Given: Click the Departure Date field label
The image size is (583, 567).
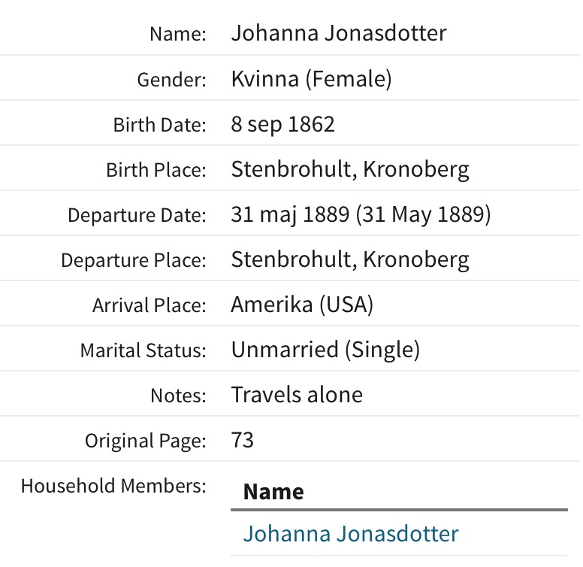Looking at the screenshot, I should click(137, 216).
